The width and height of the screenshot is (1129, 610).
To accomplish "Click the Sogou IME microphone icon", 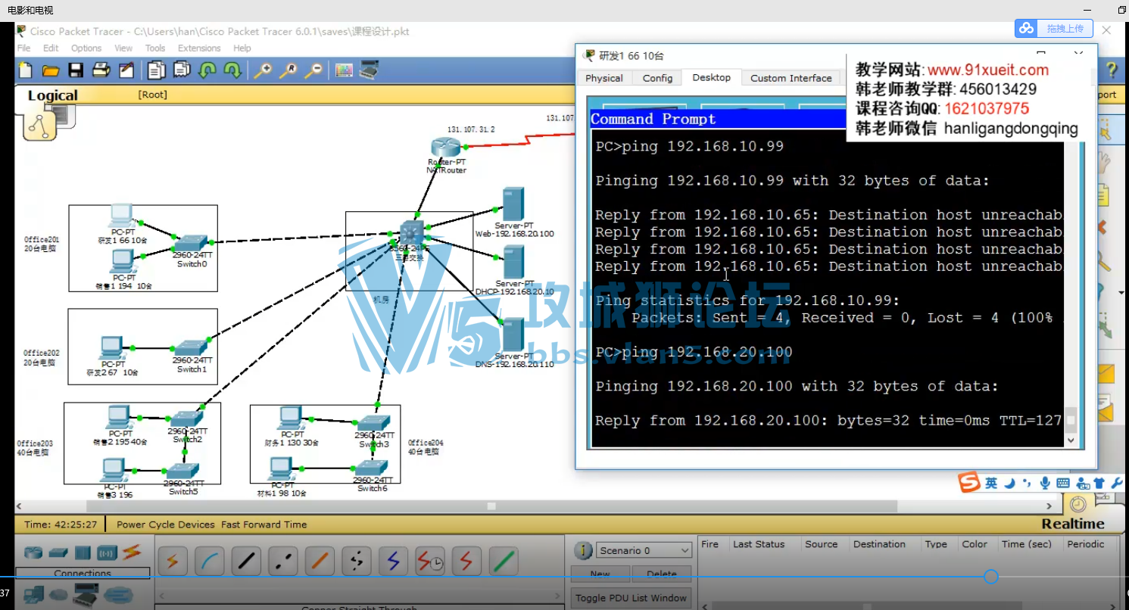I will click(x=1045, y=483).
